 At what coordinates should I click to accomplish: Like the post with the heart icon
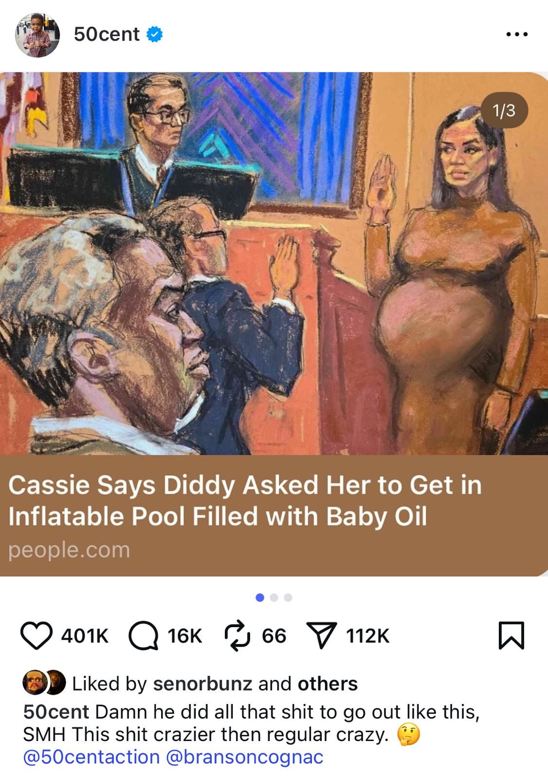37,636
